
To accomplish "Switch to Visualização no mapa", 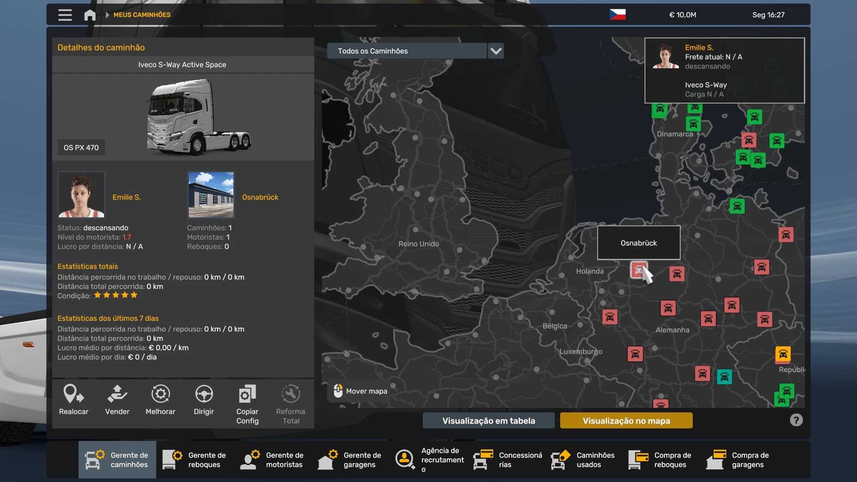I will [x=626, y=421].
